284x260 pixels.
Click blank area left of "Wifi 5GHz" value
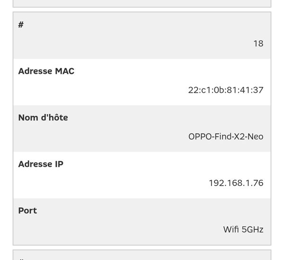[x=118, y=230]
